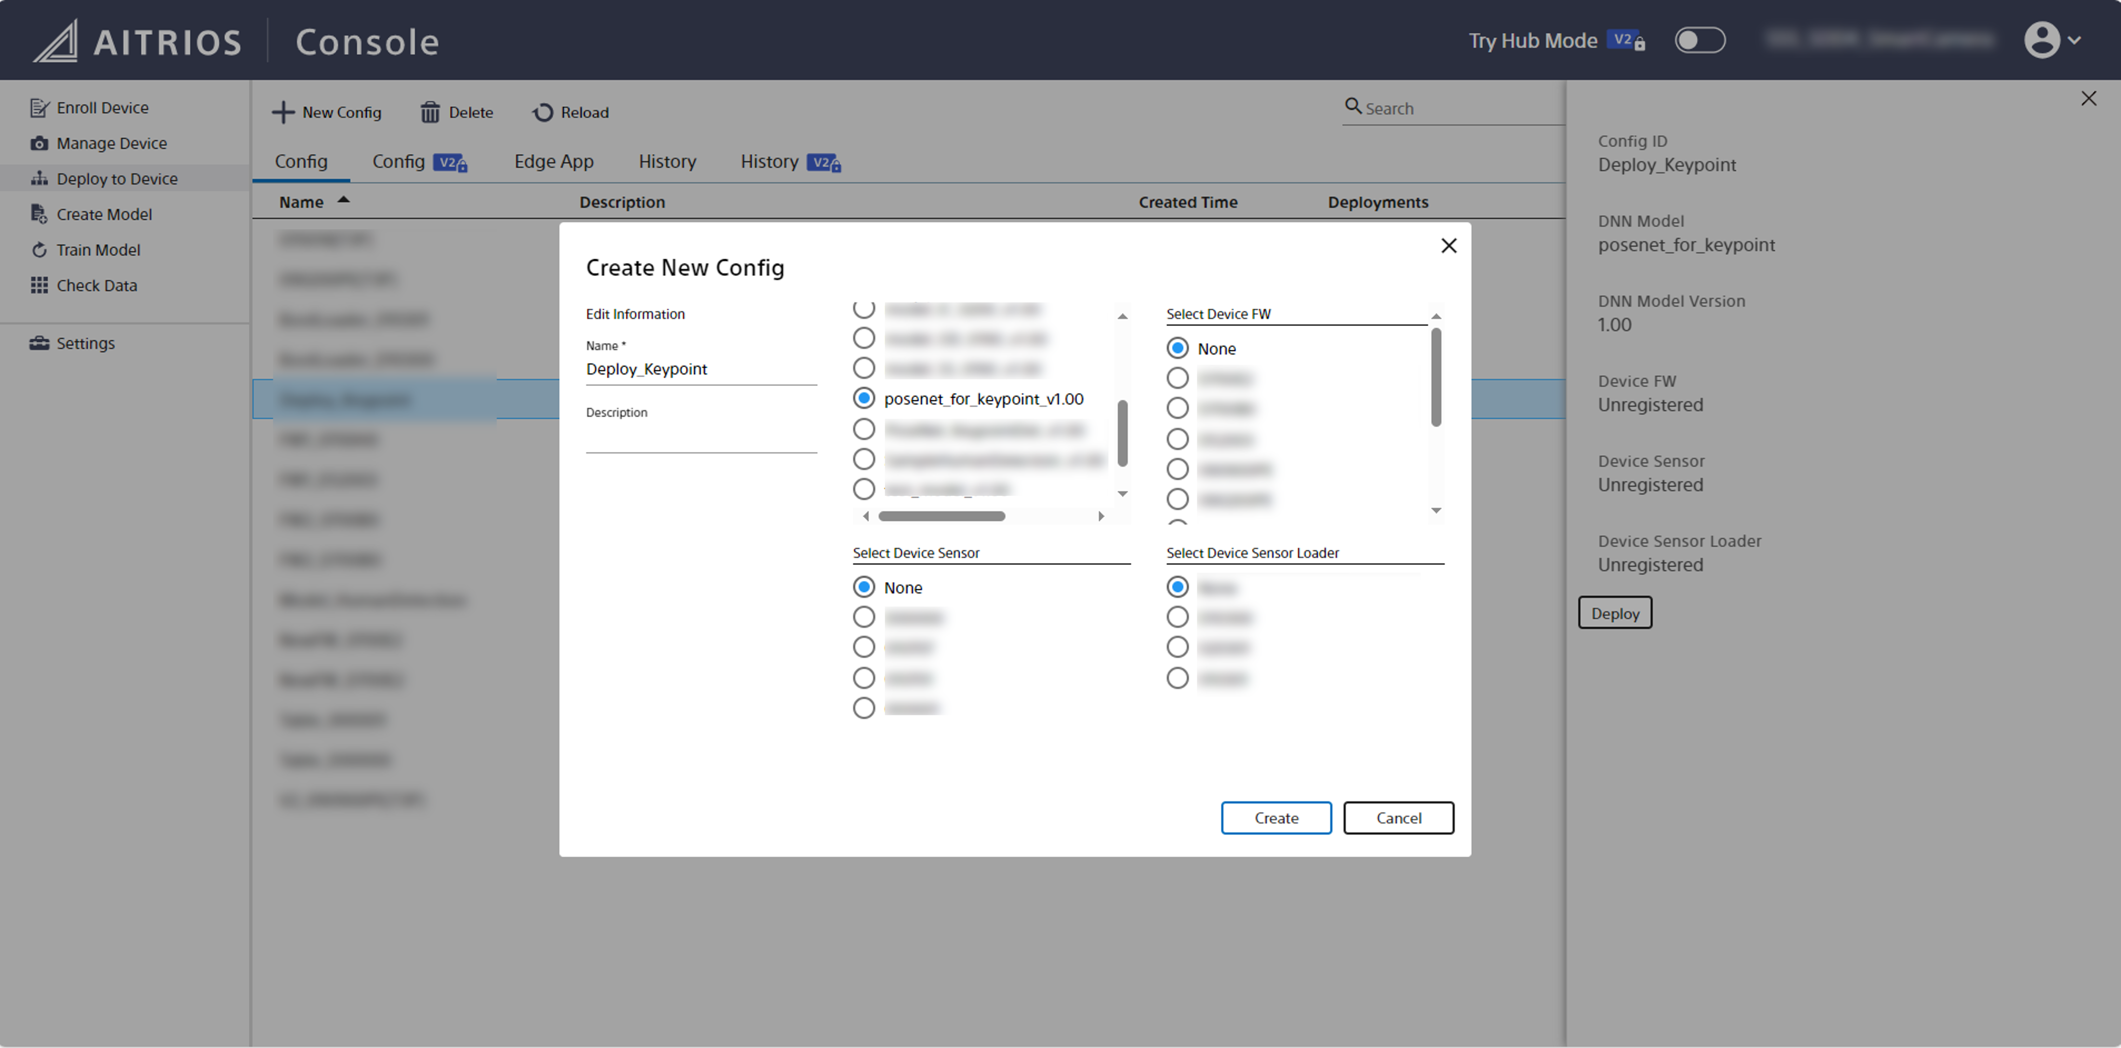
Task: Open Check Data grid icon
Action: [x=39, y=285]
